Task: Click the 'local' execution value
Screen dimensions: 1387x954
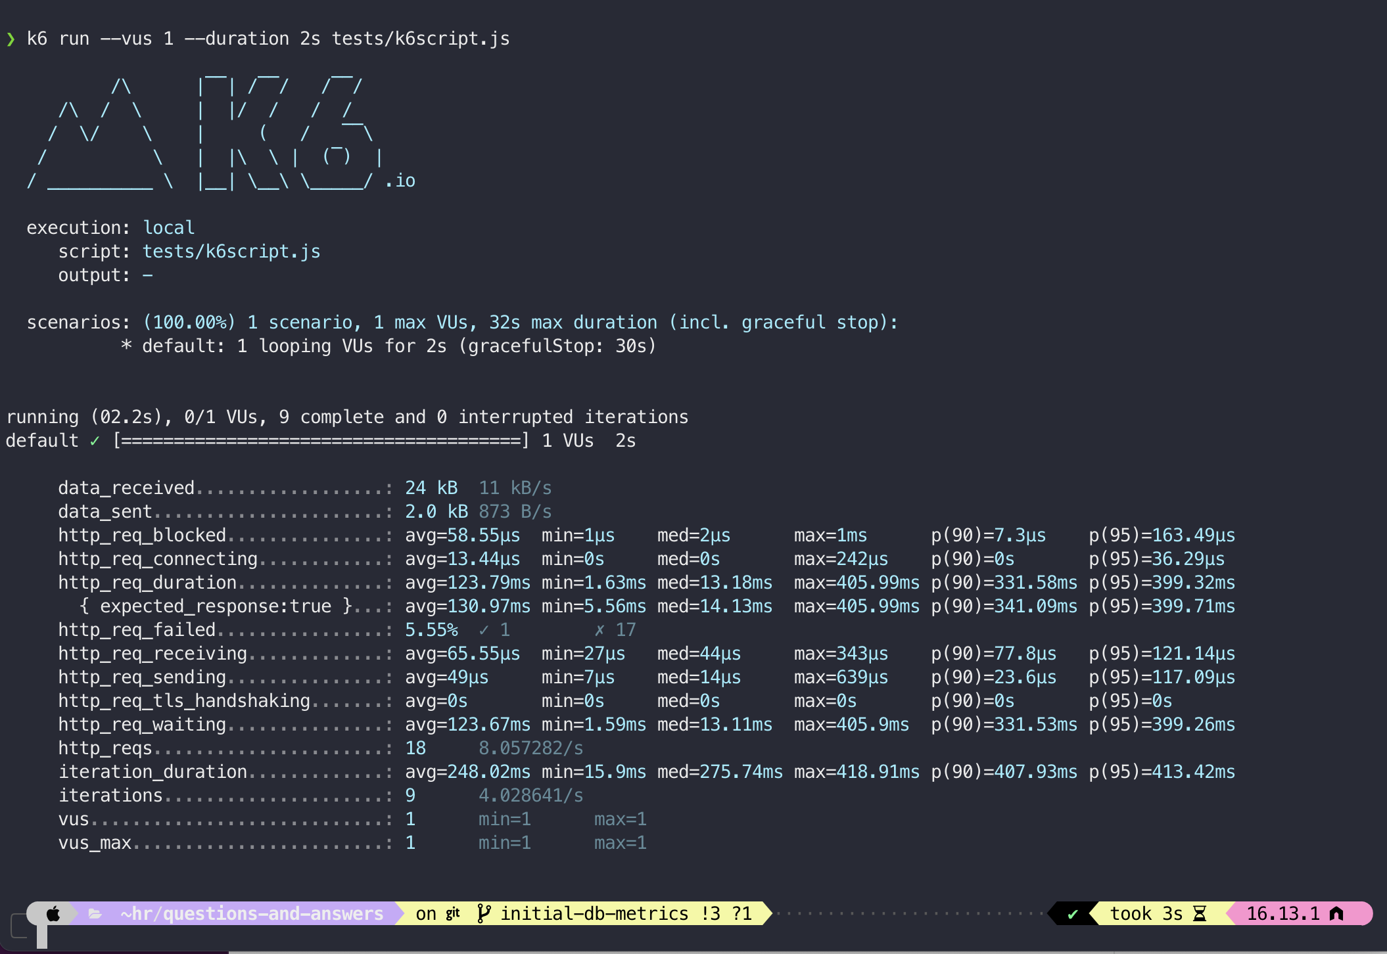Action: [168, 228]
